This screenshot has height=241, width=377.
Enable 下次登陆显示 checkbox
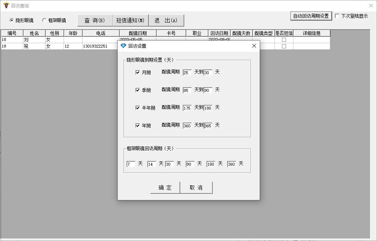tap(337, 16)
